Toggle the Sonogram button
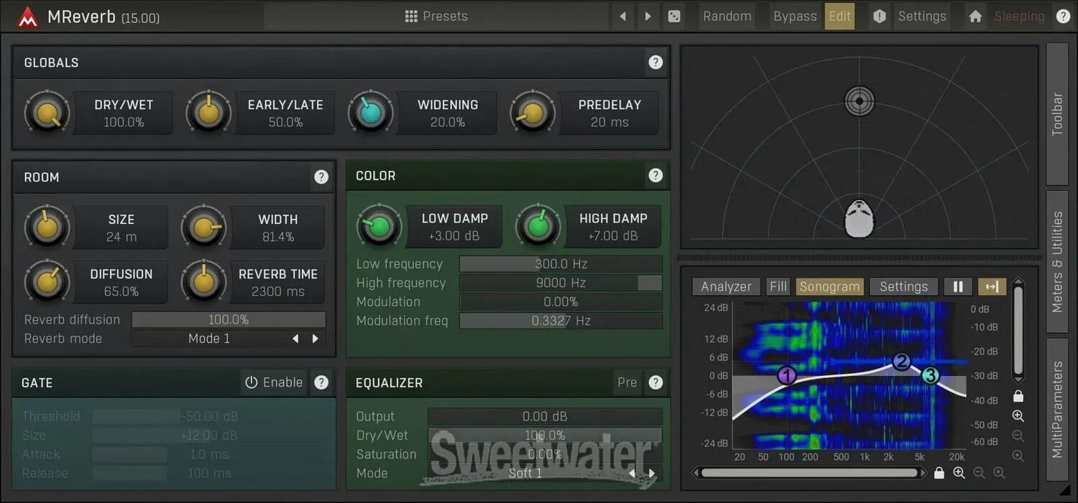This screenshot has height=503, width=1078. 829,286
